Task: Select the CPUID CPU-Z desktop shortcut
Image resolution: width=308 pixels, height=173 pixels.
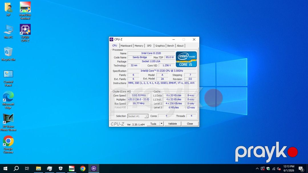Action: pyautogui.click(x=25, y=33)
